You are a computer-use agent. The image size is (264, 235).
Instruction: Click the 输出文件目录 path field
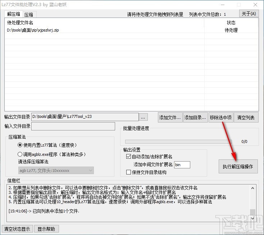point(85,117)
